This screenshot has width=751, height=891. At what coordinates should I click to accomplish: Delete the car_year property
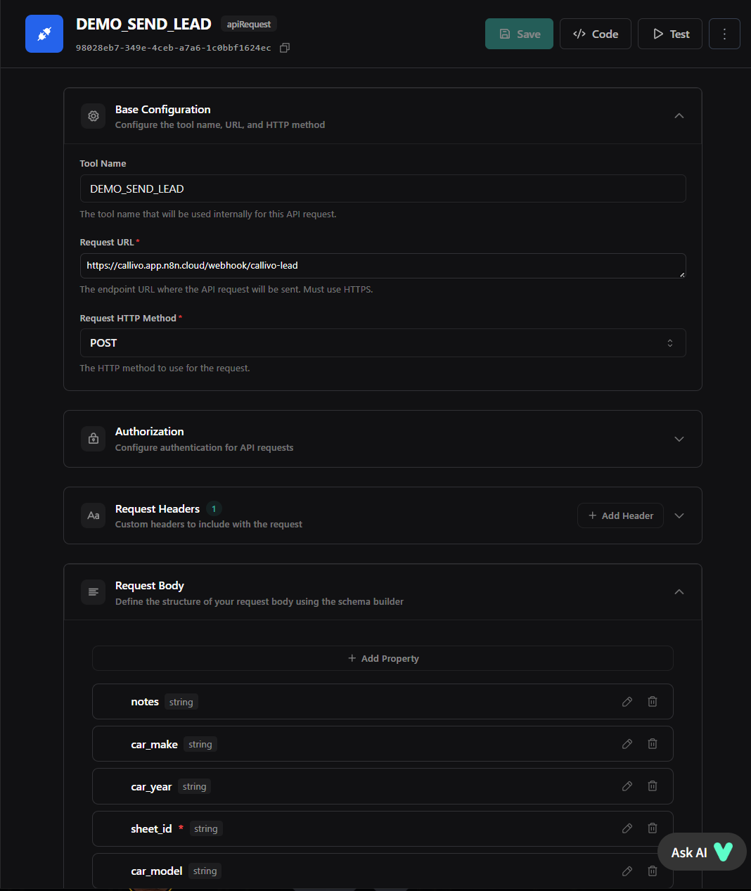coord(653,786)
